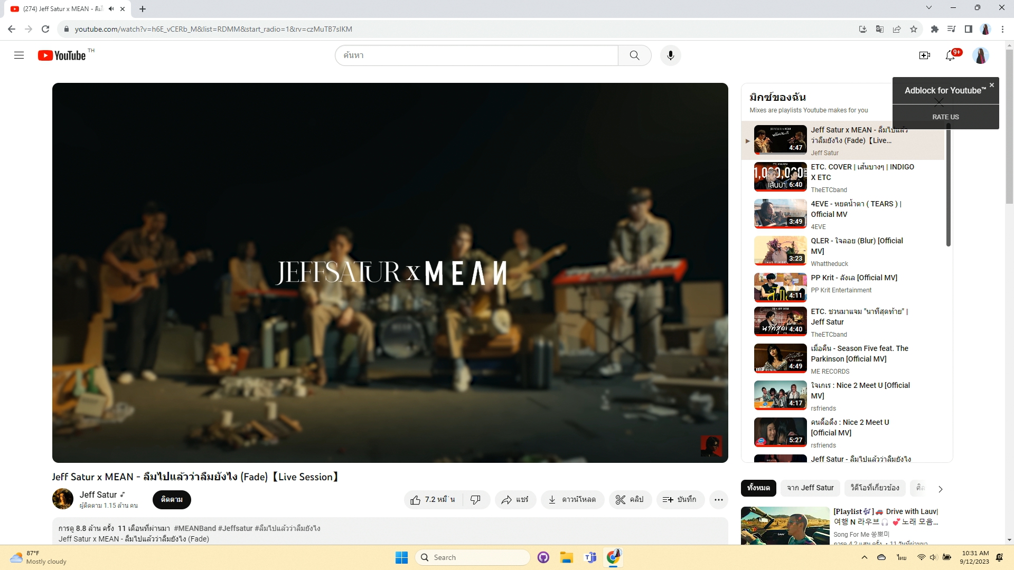Viewport: 1014px width, 570px height.
Task: Select the ทั้งหมด filter chip
Action: [x=758, y=488]
